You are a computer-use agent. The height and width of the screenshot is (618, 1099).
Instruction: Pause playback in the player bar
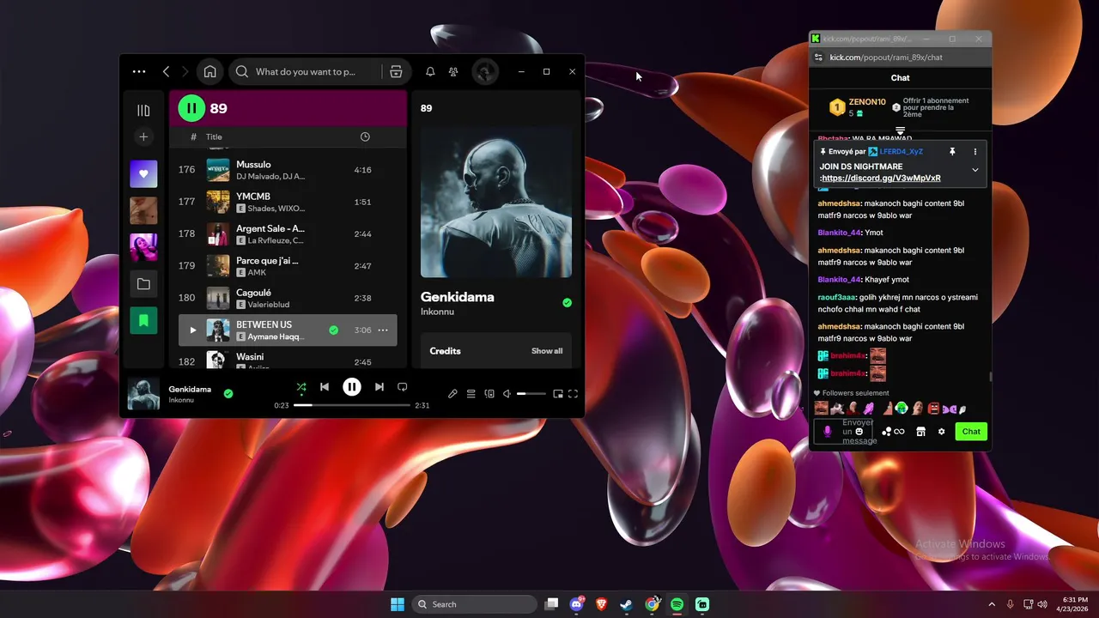(352, 387)
